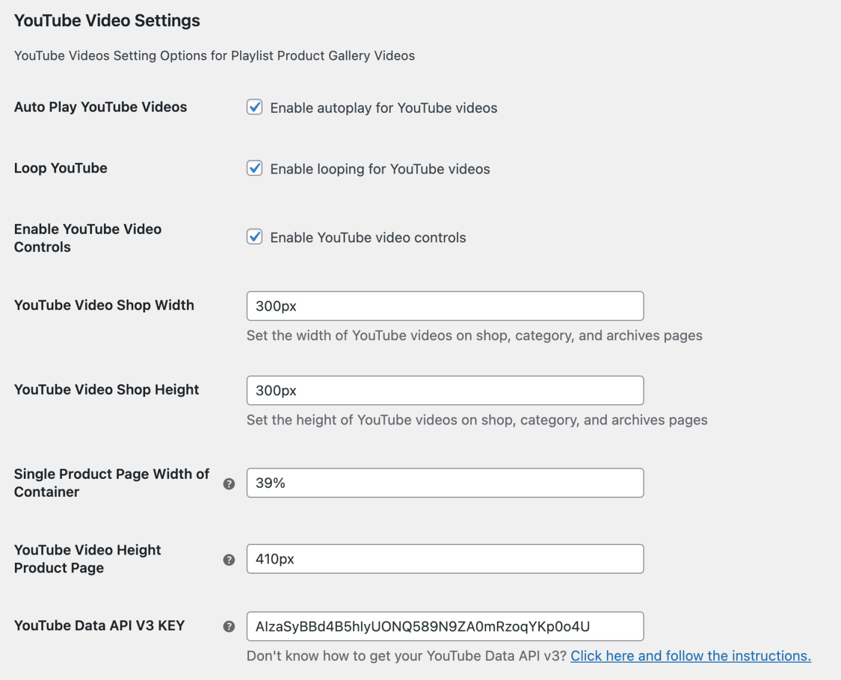841x680 pixels.
Task: Click the Auto Play YouTube Videos label
Action: point(100,107)
